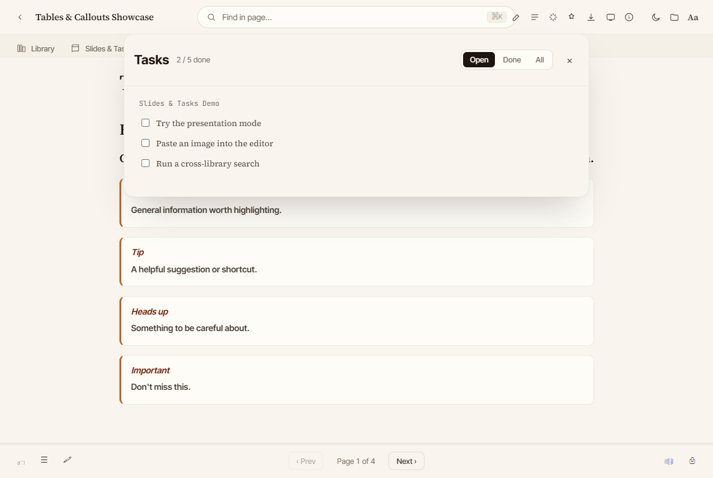Click 'Try the presentation mode' text
713x478 pixels.
point(209,123)
